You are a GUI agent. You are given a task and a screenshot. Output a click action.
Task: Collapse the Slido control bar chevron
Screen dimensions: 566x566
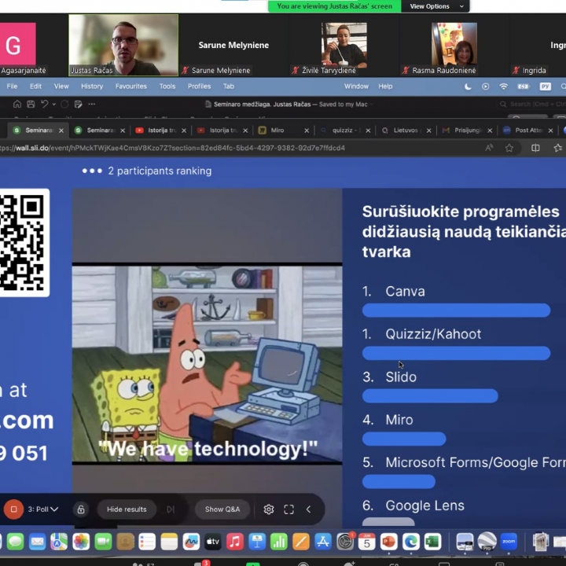pos(309,509)
